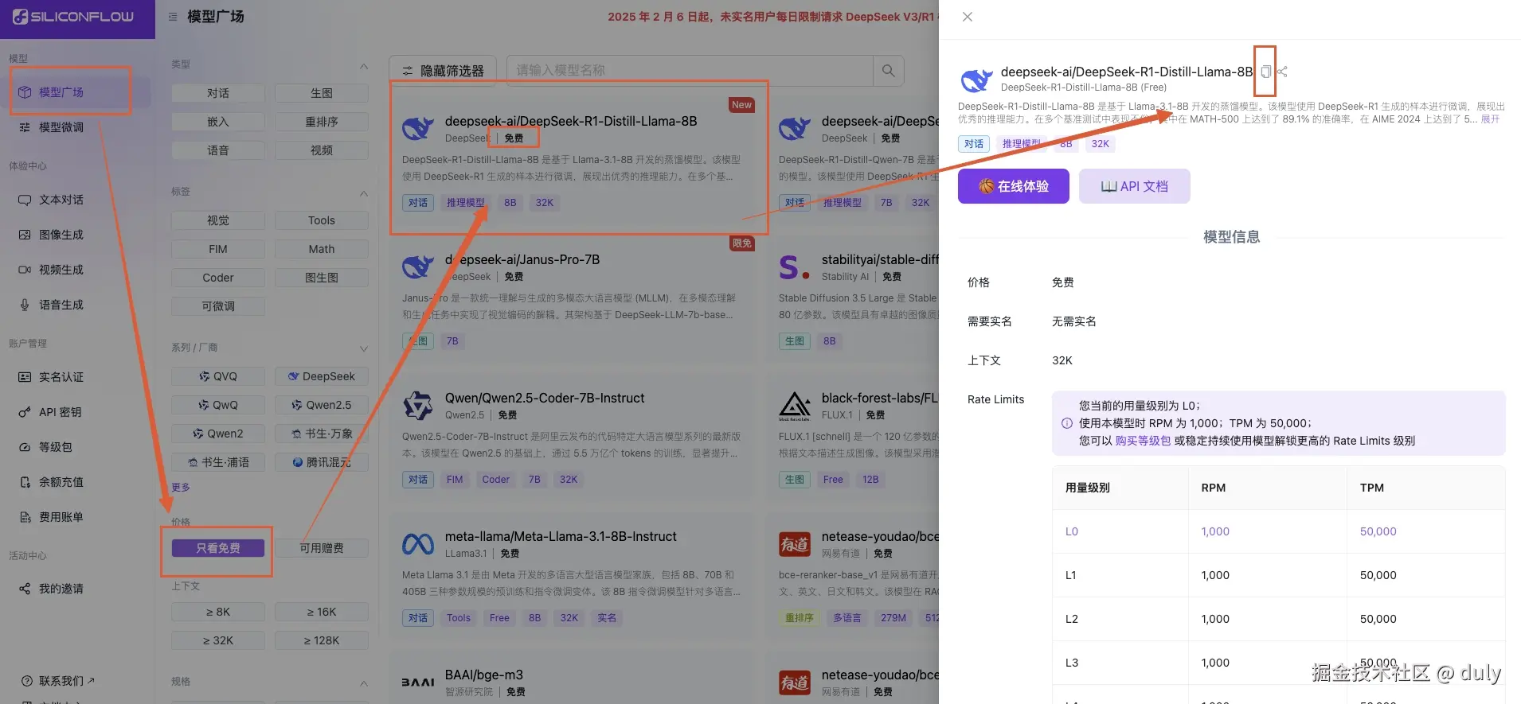Enable the 只看免费 price filter
Screen dimensions: 1521x704
(218, 548)
